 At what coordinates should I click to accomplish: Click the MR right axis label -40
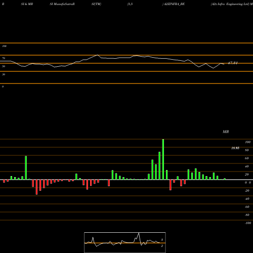247,199
